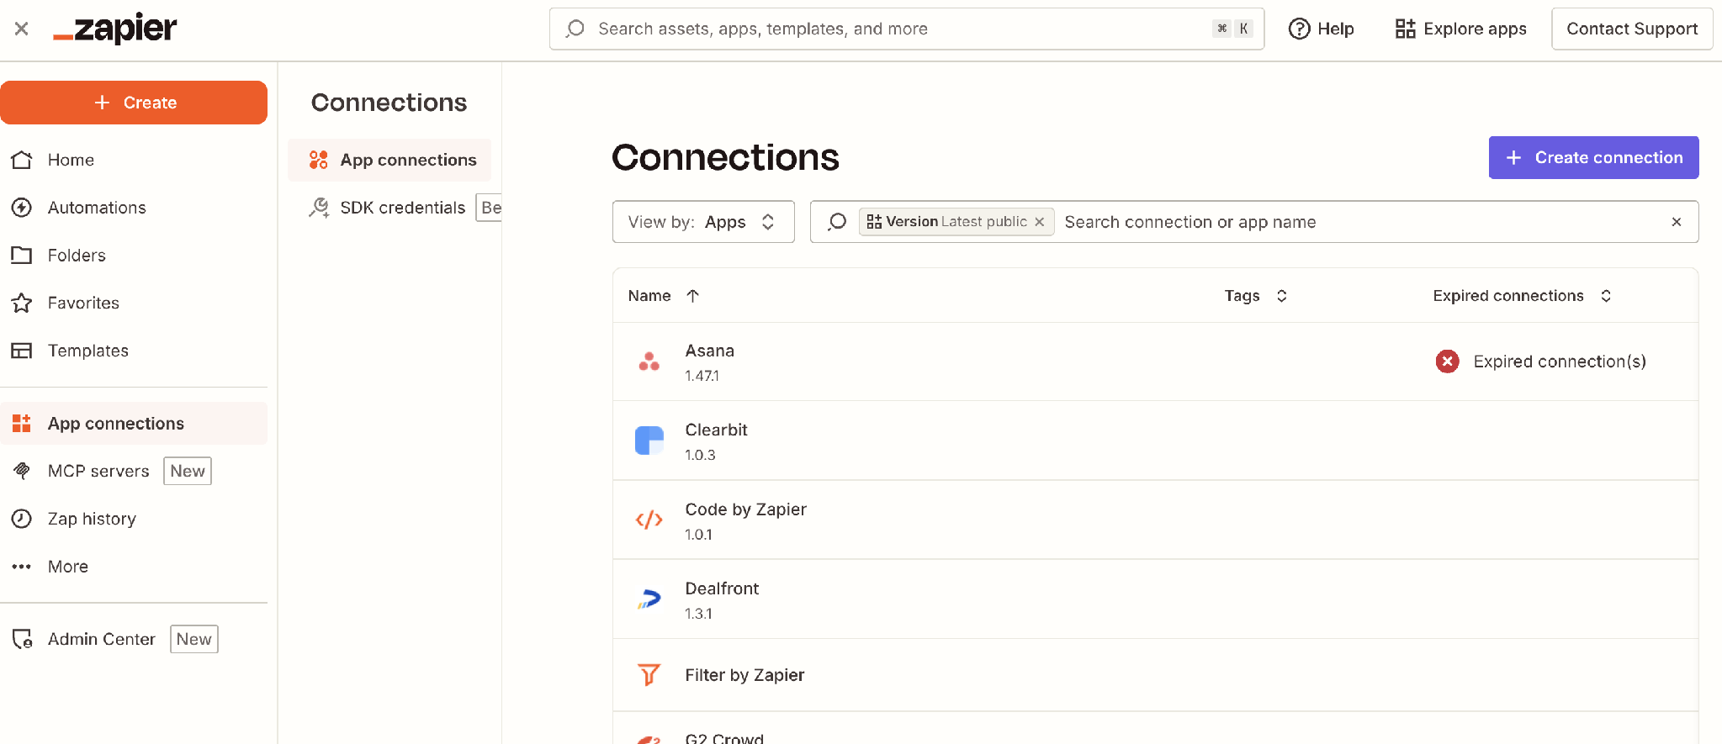The height and width of the screenshot is (744, 1722).
Task: Click the Templates icon in the sidebar
Action: click(22, 351)
